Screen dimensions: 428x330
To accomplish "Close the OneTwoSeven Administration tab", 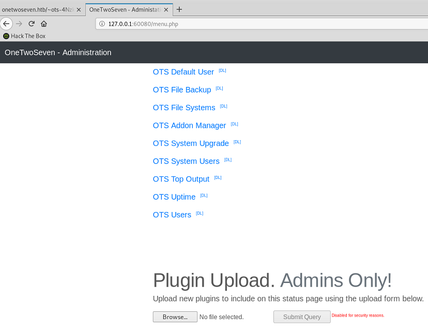I will click(x=166, y=9).
